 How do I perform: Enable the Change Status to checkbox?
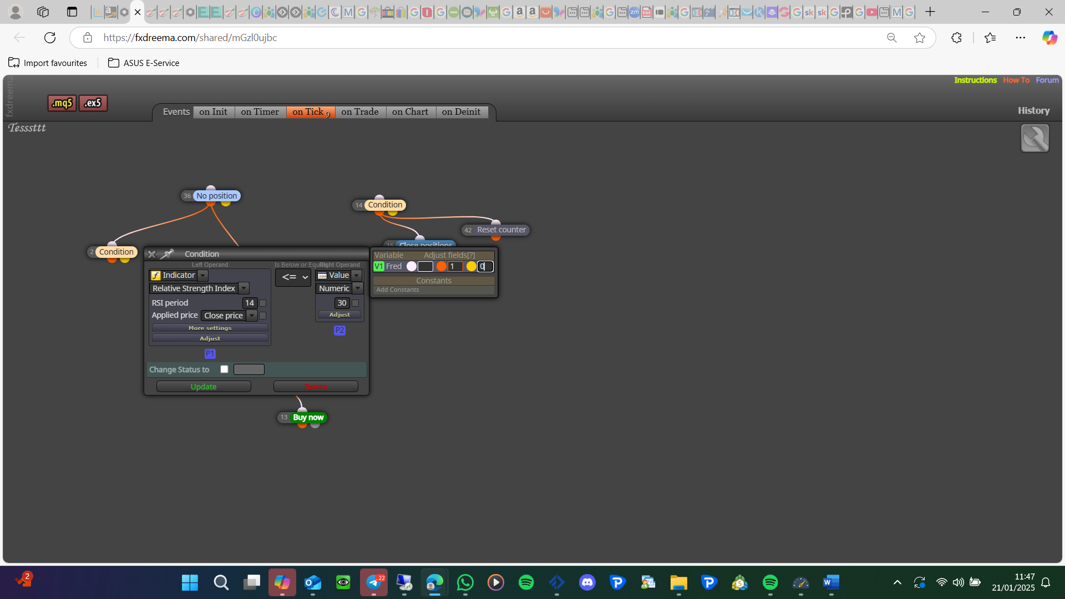click(224, 369)
